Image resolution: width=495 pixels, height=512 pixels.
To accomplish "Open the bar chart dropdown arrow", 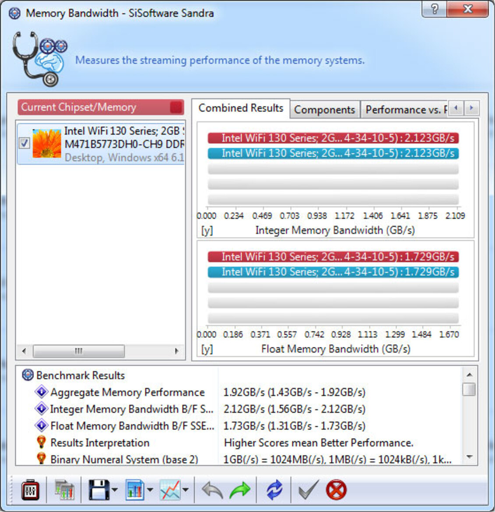I will [x=150, y=490].
